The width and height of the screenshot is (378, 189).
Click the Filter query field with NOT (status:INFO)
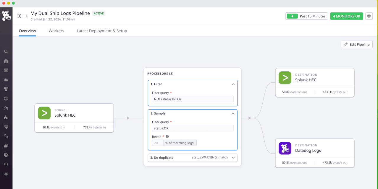click(x=193, y=99)
